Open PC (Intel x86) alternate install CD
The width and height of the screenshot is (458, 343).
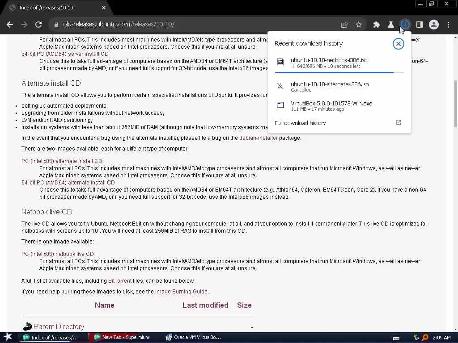point(62,161)
